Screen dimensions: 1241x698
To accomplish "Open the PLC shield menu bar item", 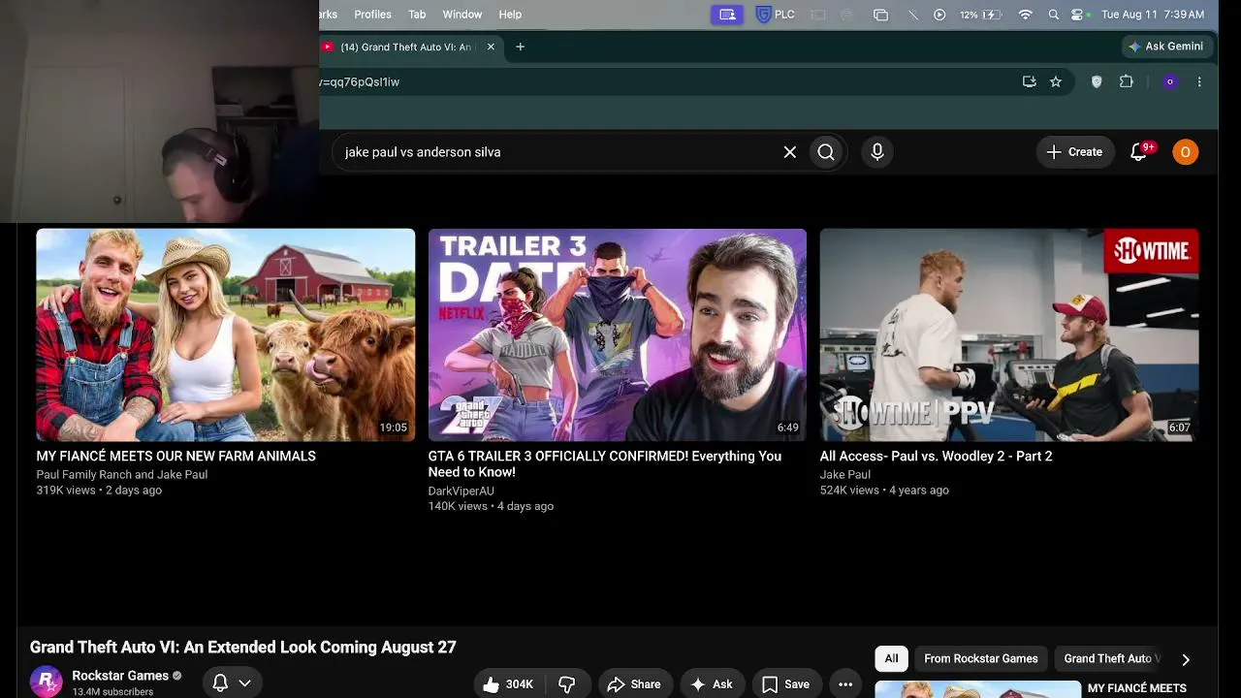I will [775, 15].
